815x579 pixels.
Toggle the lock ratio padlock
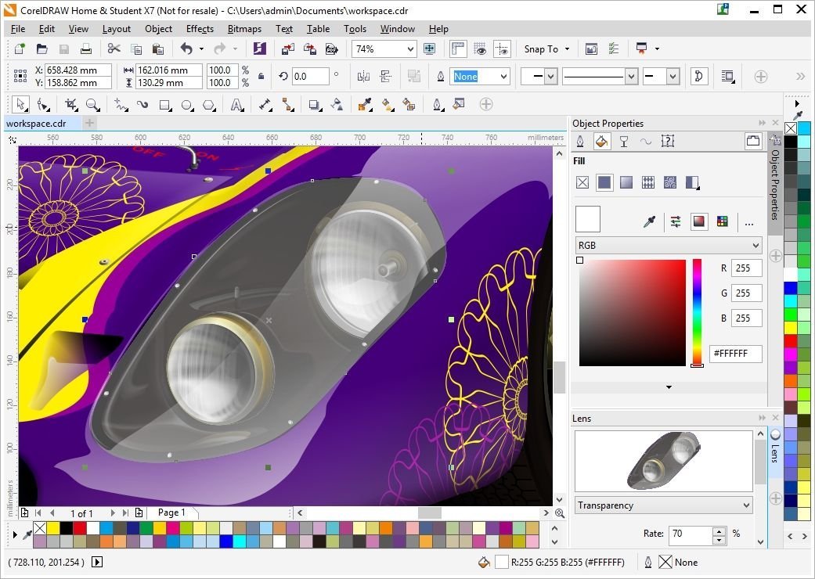coord(261,77)
